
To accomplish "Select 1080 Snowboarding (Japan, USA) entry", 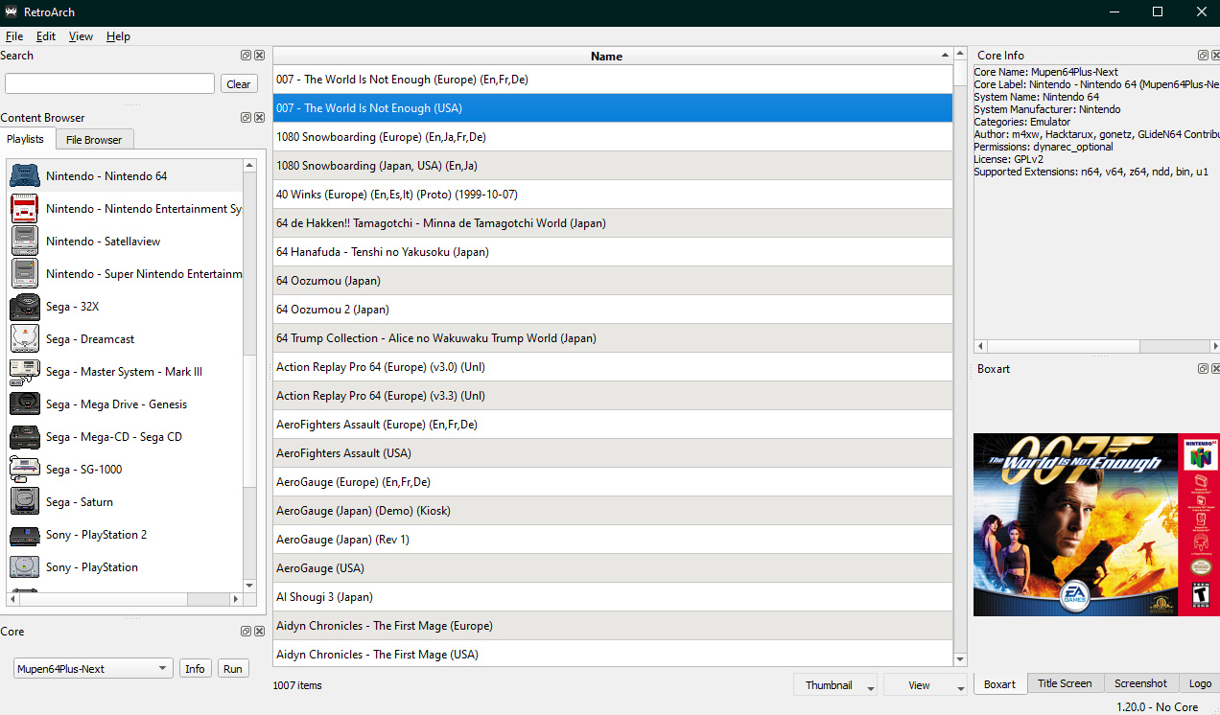I will 613,166.
